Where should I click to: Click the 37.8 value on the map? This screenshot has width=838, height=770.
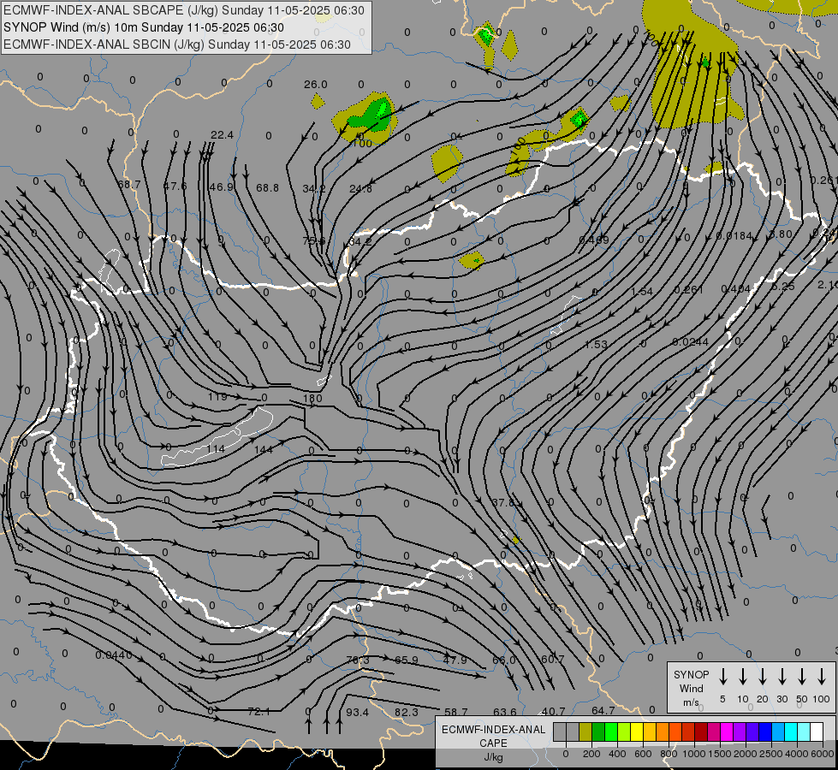pyautogui.click(x=503, y=503)
